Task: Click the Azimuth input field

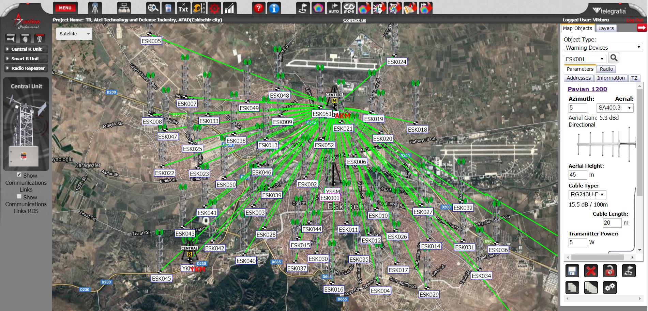Action: pos(578,108)
